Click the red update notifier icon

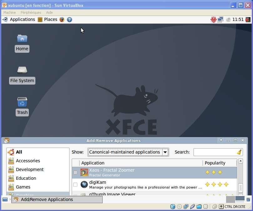(213, 20)
